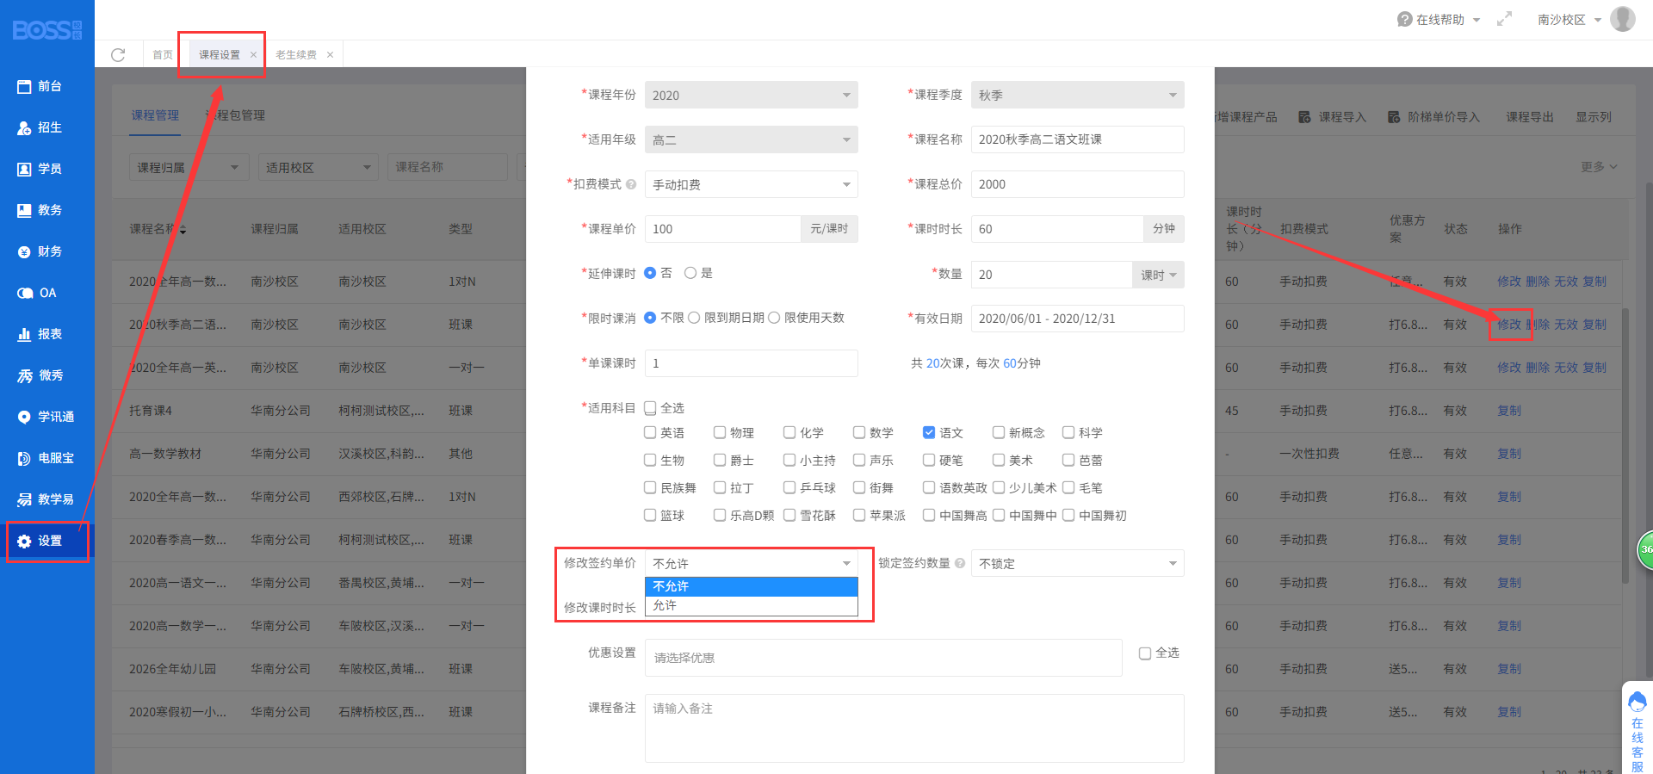Click the 课程备注 text area
The image size is (1653, 774).
(914, 728)
